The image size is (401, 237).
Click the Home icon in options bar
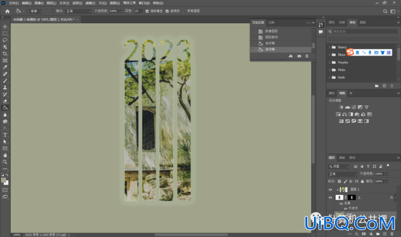point(7,11)
